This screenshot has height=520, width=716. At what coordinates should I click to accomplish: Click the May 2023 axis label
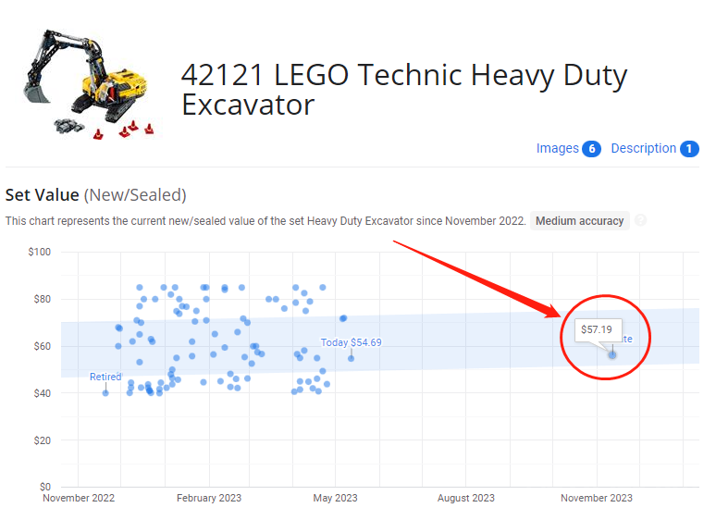click(335, 498)
